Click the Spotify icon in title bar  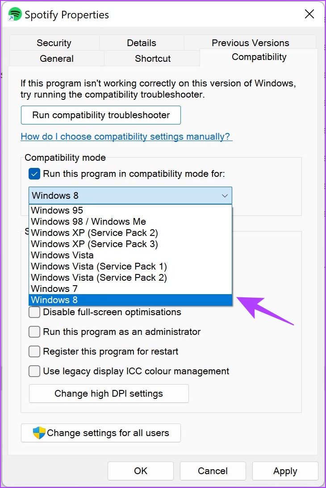(x=15, y=14)
